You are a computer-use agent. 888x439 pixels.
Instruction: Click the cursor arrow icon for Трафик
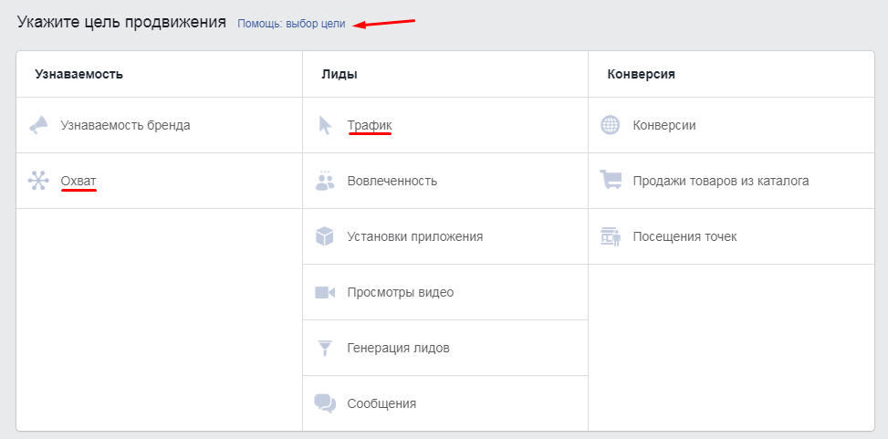point(325,125)
